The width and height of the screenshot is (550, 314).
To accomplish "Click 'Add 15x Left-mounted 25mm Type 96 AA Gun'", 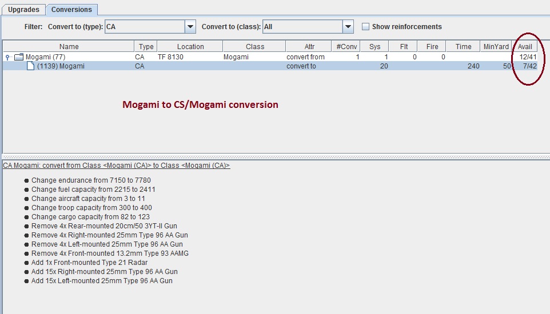I will point(102,280).
